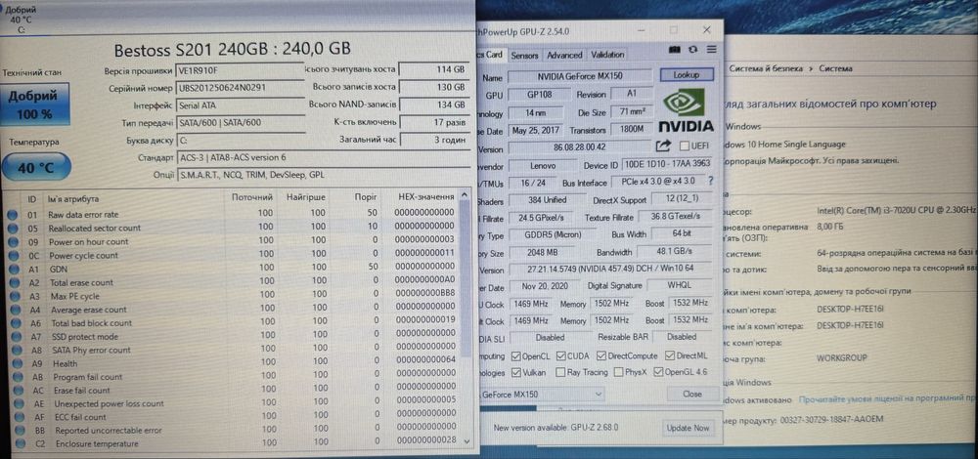The width and height of the screenshot is (978, 459).
Task: Click the 40 °C temperature button
Action: (x=35, y=168)
